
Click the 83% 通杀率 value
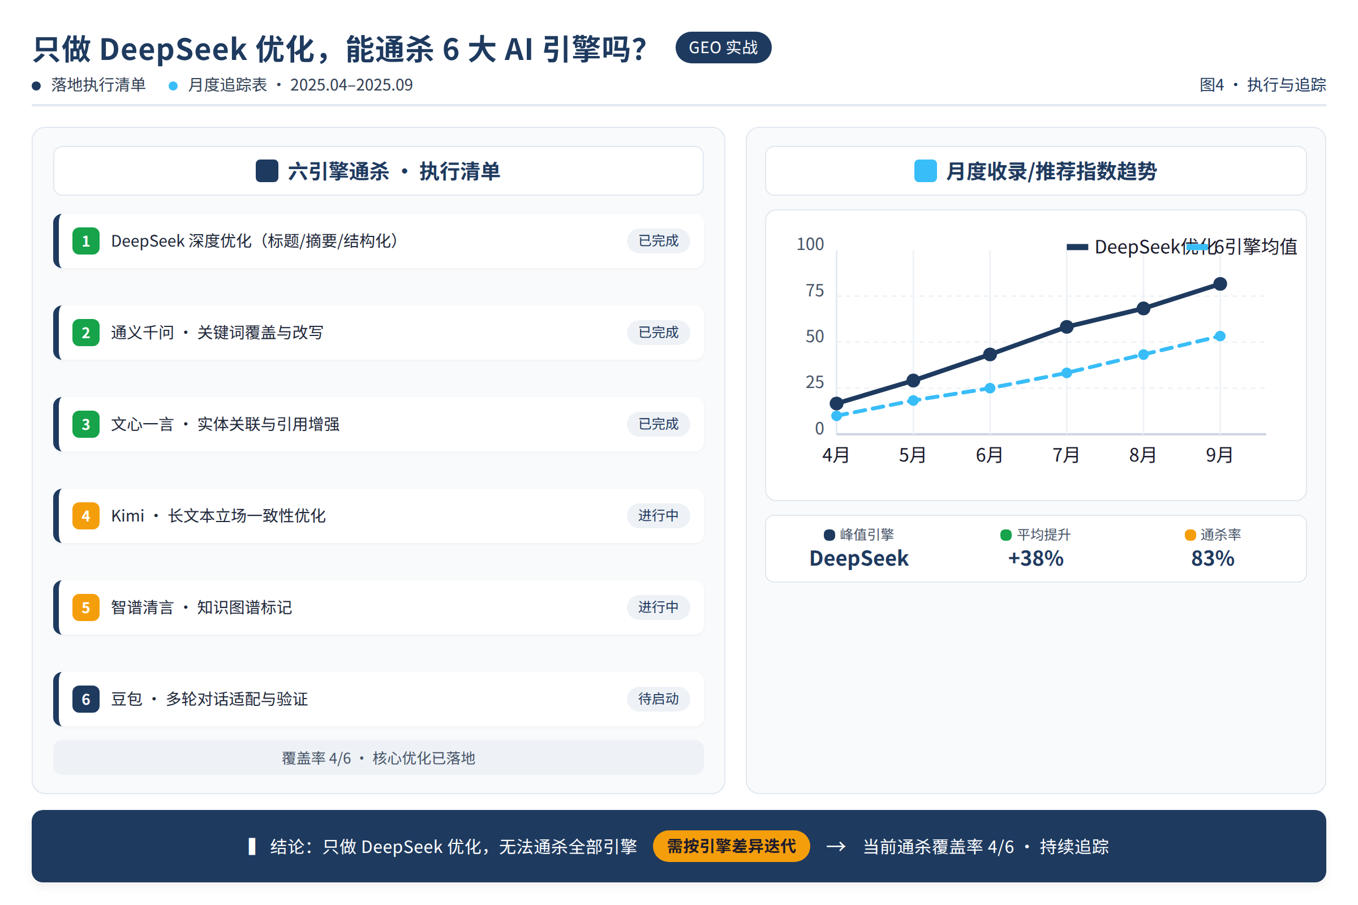[1213, 559]
